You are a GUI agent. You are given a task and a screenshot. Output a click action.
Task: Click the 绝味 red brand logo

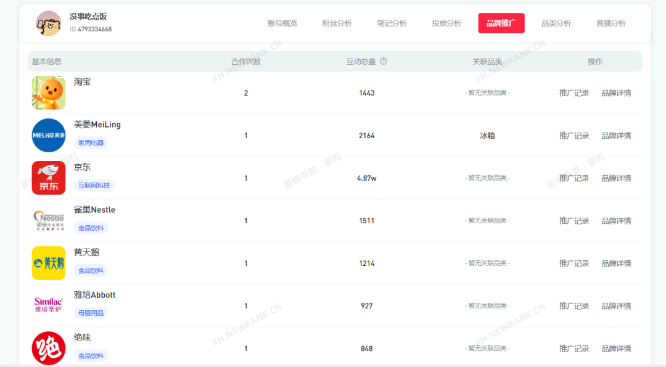[x=49, y=348]
